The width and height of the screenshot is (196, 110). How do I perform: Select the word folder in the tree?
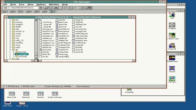(16, 45)
